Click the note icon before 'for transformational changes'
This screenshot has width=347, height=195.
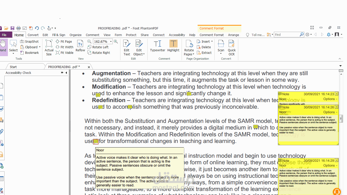point(96,141)
